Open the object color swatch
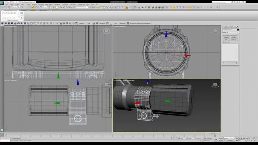The height and width of the screenshot is (145, 258). pyautogui.click(x=238, y=29)
